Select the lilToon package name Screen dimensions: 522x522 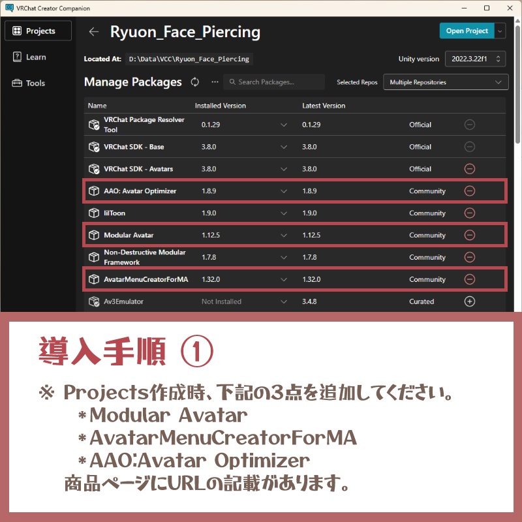tap(115, 213)
